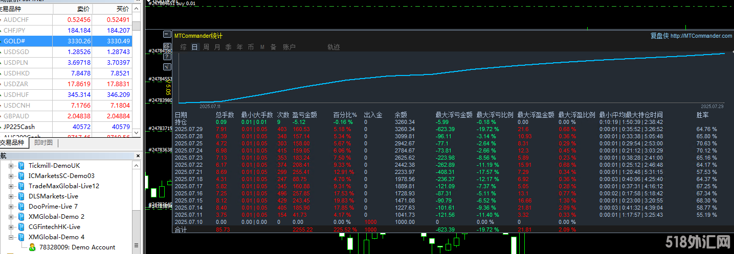Select the 周 weekly statistics tab

point(206,47)
